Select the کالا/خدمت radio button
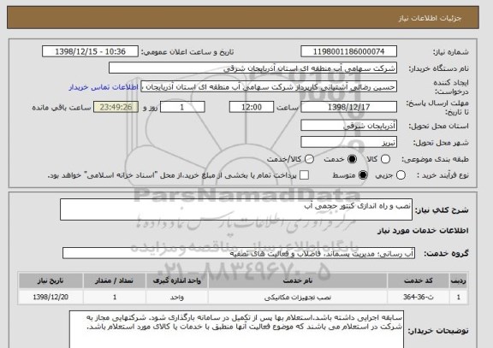The height and width of the screenshot is (348, 493). click(309, 159)
